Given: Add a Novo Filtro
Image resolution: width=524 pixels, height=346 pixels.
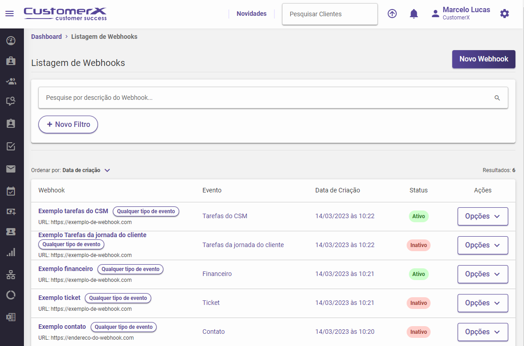Looking at the screenshot, I should 68,124.
